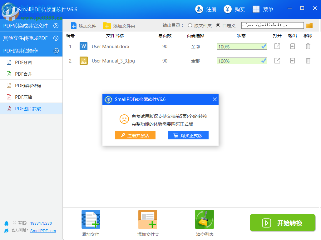The width and height of the screenshot is (321, 240).
Task: Click the dialog title bar logo icon
Action: point(108,100)
